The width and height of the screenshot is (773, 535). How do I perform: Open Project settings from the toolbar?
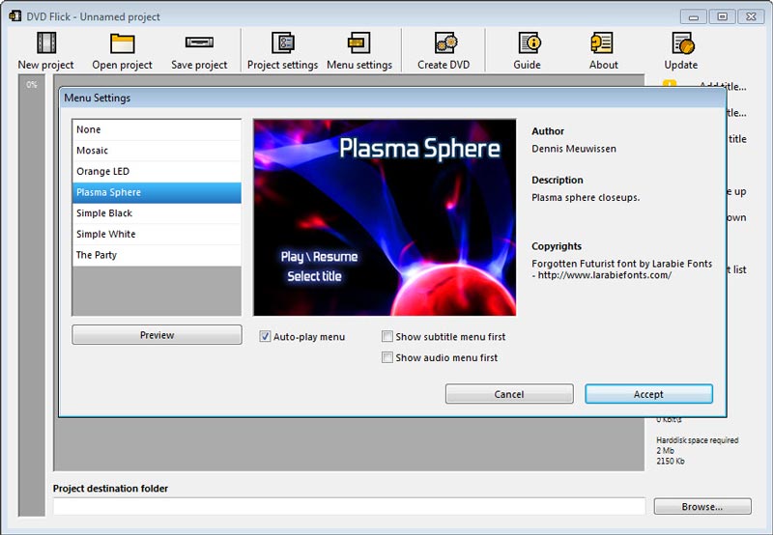(x=282, y=43)
